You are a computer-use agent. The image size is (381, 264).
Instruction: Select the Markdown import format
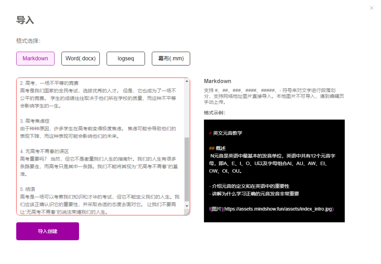[35, 59]
